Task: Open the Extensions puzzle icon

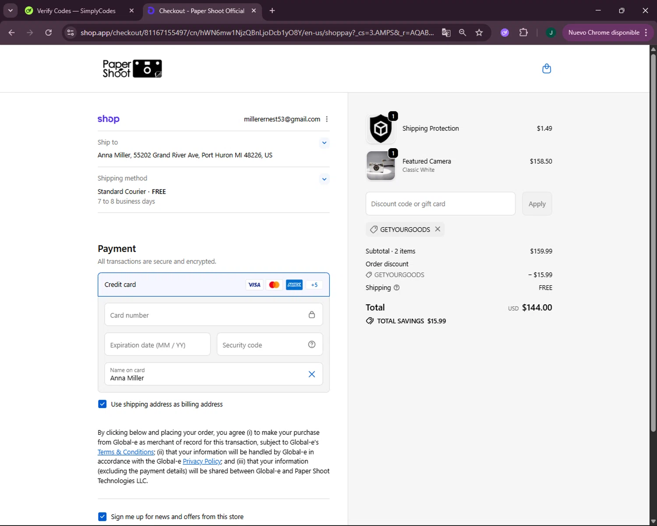Action: coord(523,32)
